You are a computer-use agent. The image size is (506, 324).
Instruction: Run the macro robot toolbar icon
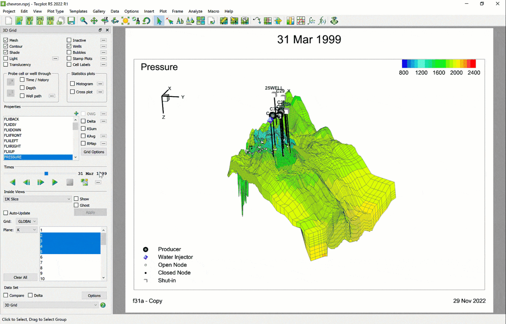(335, 20)
